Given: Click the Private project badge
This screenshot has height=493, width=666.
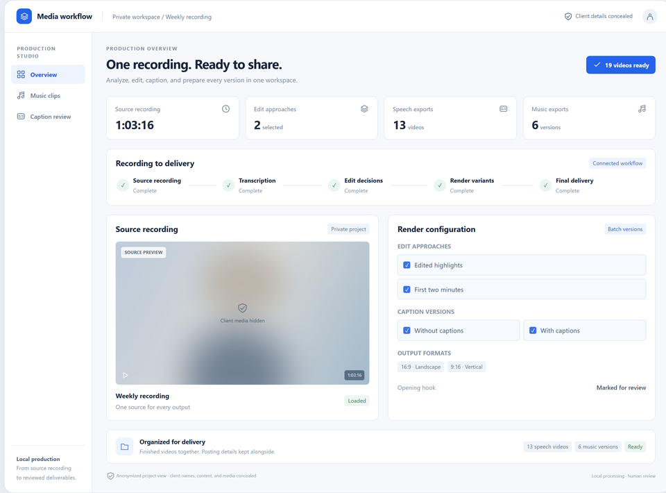Looking at the screenshot, I should (348, 229).
